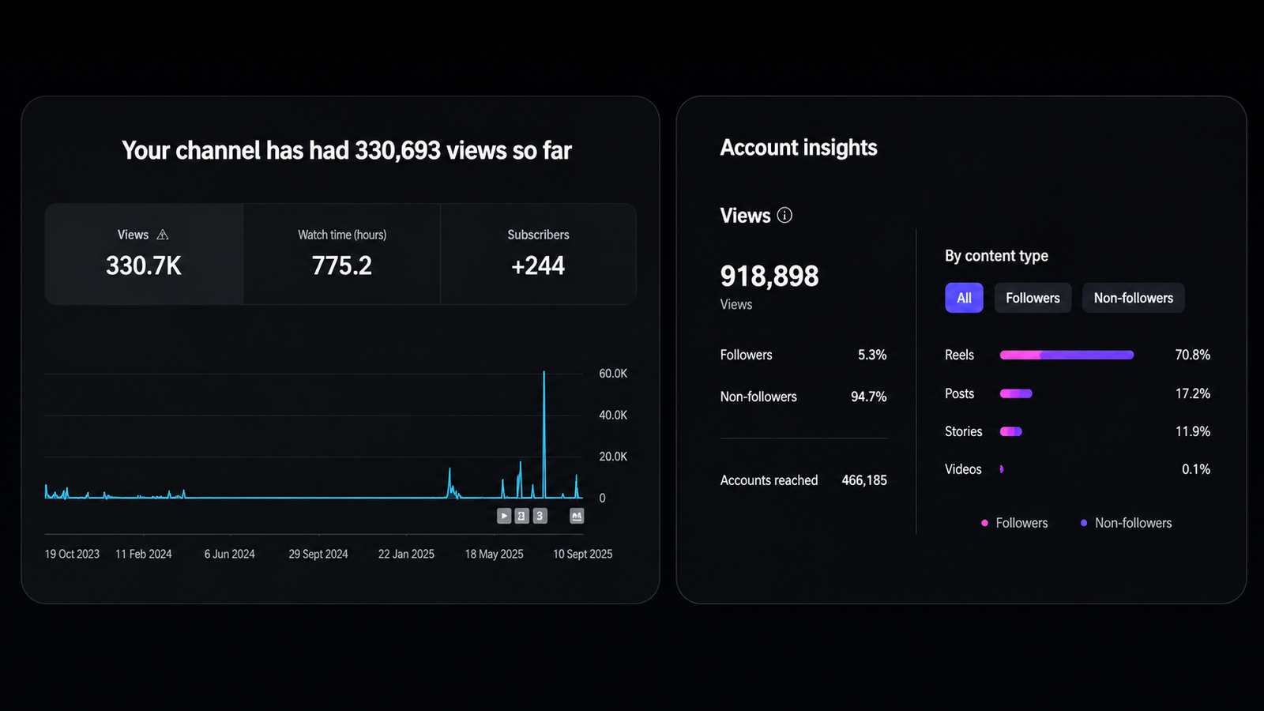Select the Watch time (hours) tab
Viewport: 1264px width, 711px height.
tap(341, 254)
